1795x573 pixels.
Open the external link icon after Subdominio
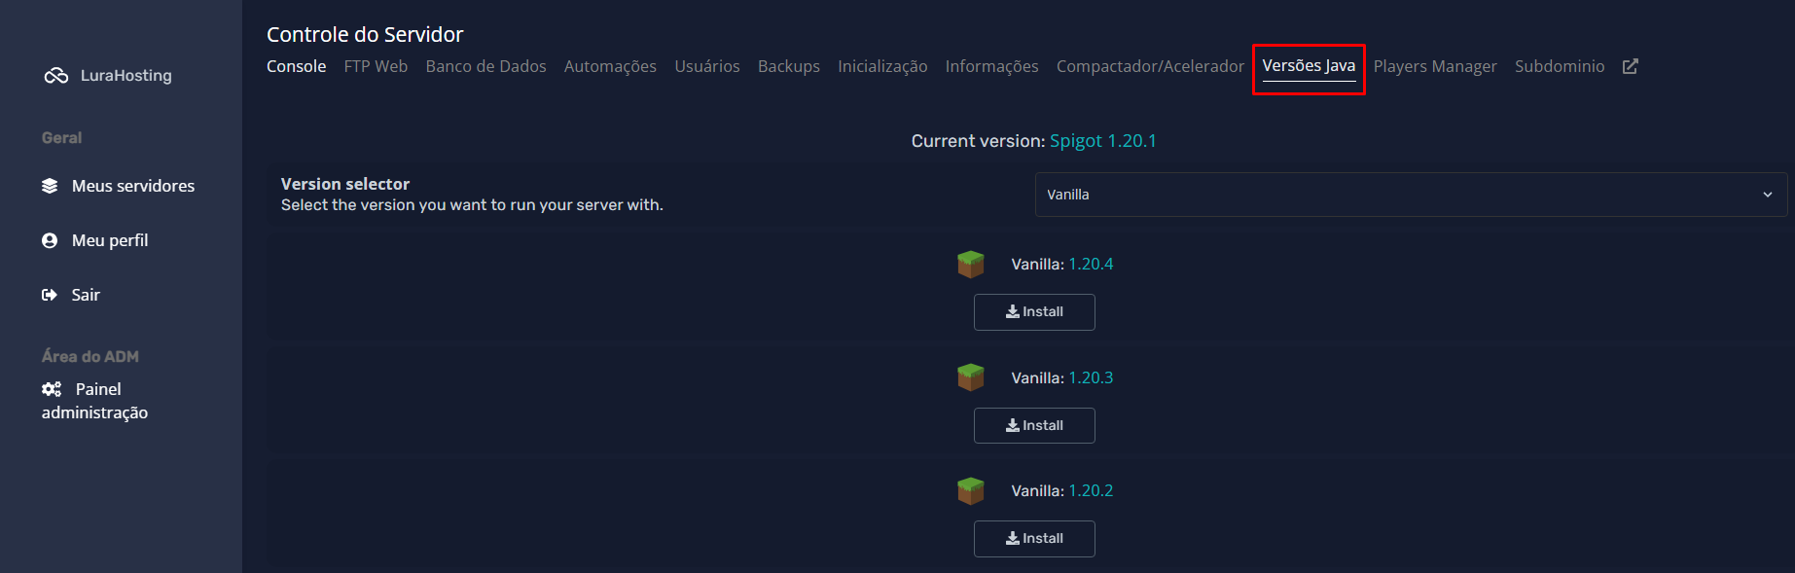tap(1631, 66)
